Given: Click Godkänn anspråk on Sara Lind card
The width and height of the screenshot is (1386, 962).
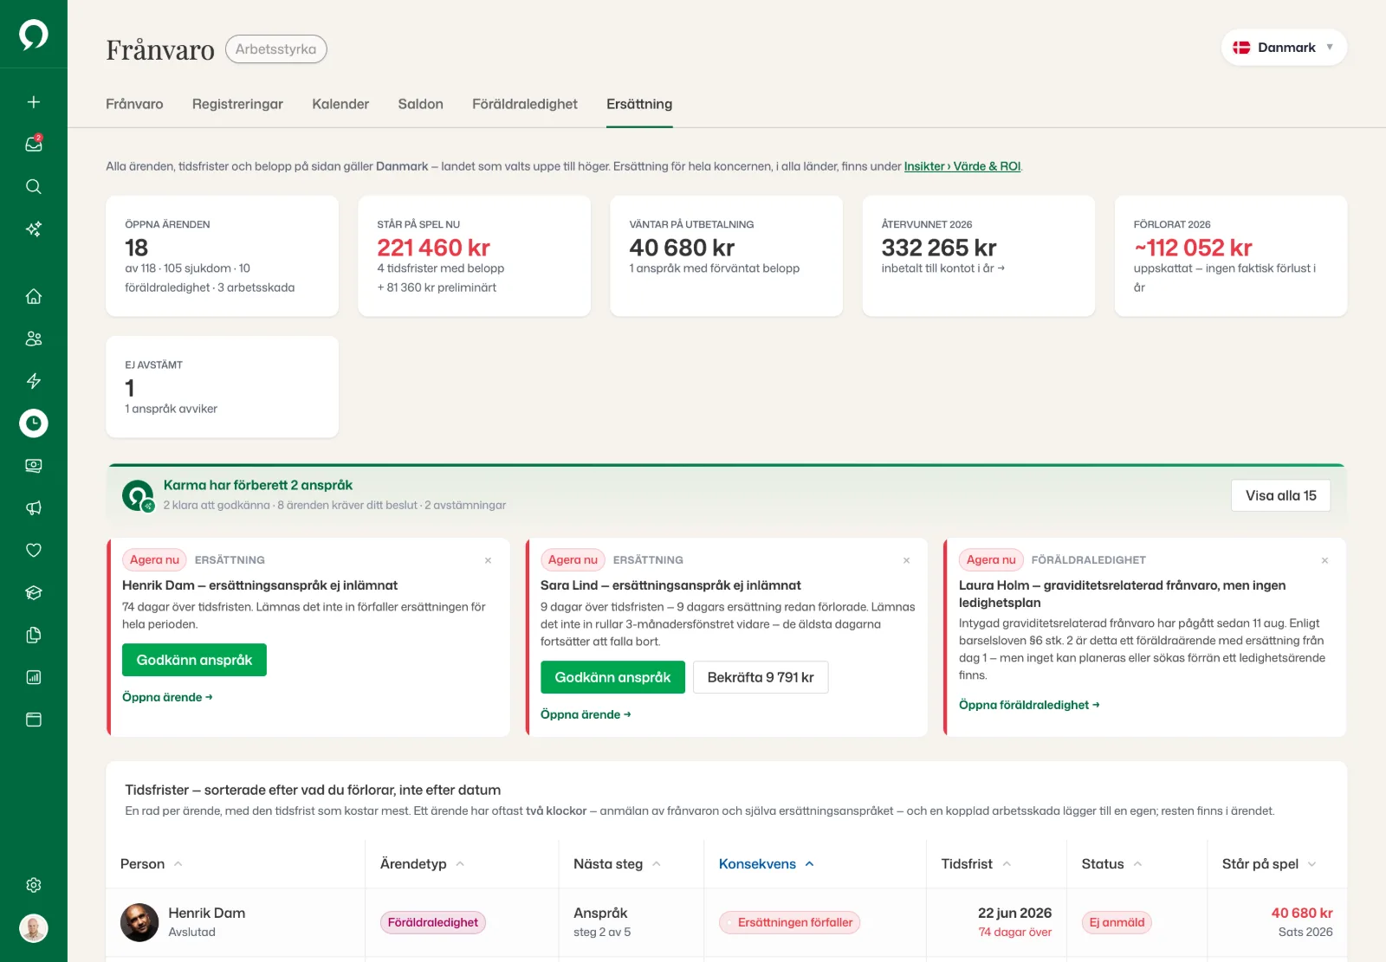Looking at the screenshot, I should (x=612, y=677).
